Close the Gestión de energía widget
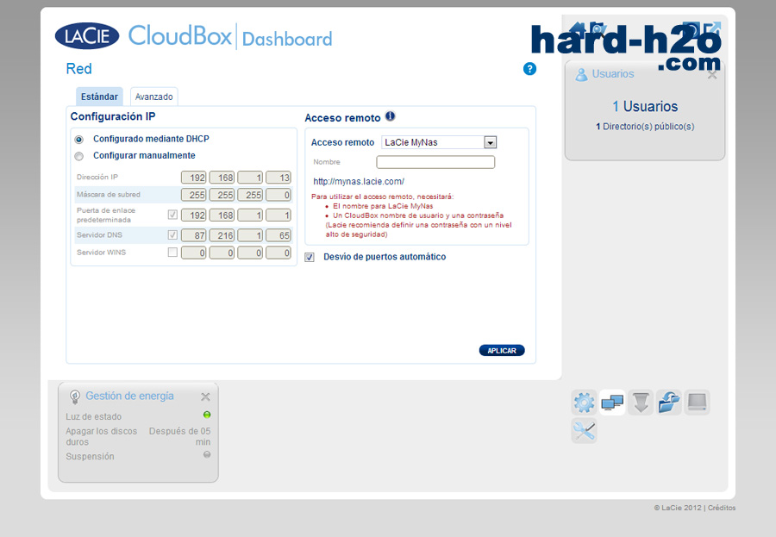The image size is (776, 537). click(x=205, y=397)
